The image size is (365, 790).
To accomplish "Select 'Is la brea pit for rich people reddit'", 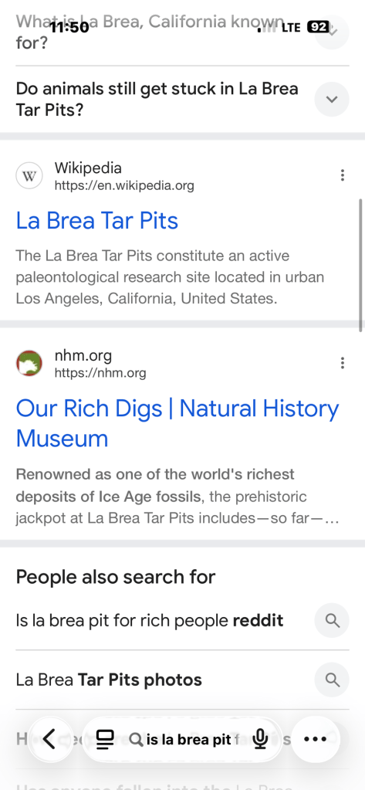I will coord(150,620).
